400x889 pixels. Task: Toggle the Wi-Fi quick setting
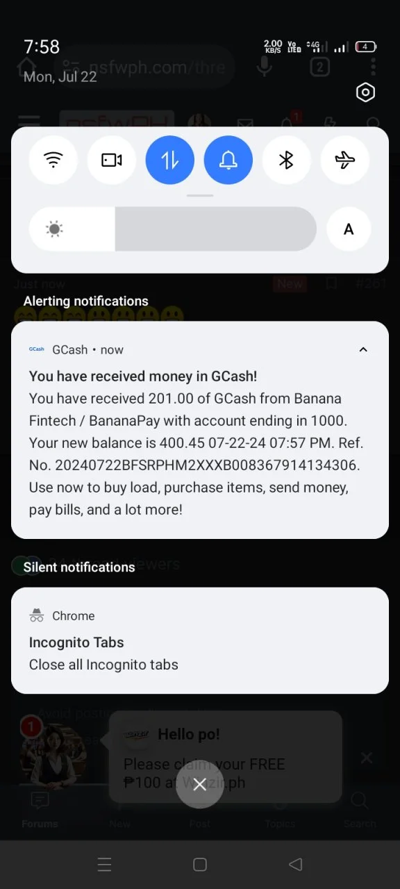point(53,160)
